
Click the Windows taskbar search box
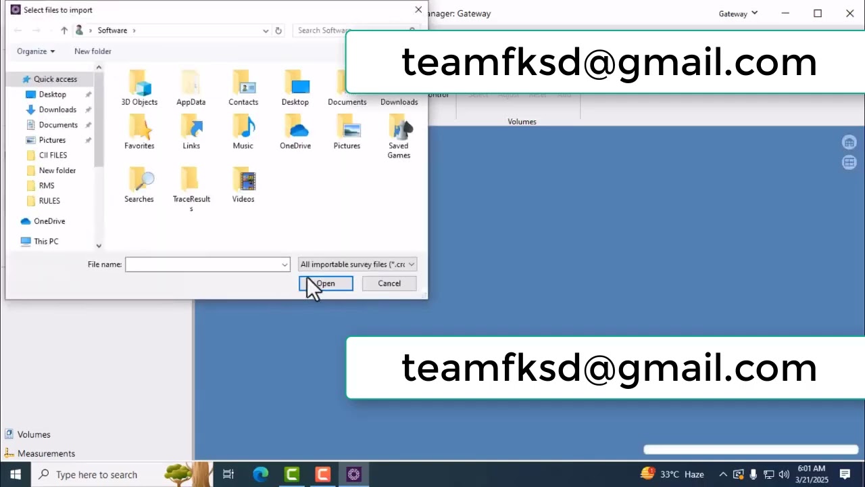pyautogui.click(x=122, y=474)
